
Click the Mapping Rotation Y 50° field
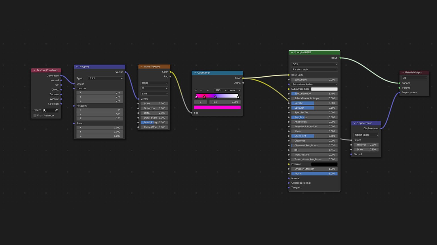coord(100,114)
